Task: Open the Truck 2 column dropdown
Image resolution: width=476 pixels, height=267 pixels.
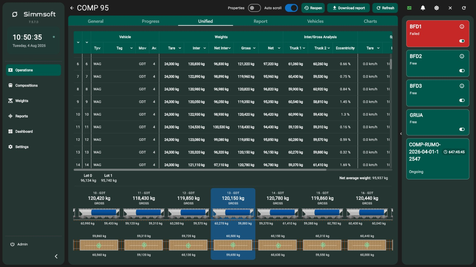Action: coord(328,48)
